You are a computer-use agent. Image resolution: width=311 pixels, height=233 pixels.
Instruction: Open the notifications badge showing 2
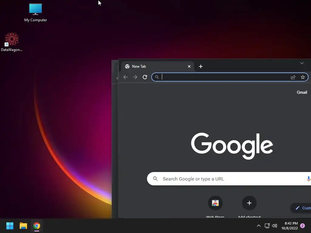(302, 226)
